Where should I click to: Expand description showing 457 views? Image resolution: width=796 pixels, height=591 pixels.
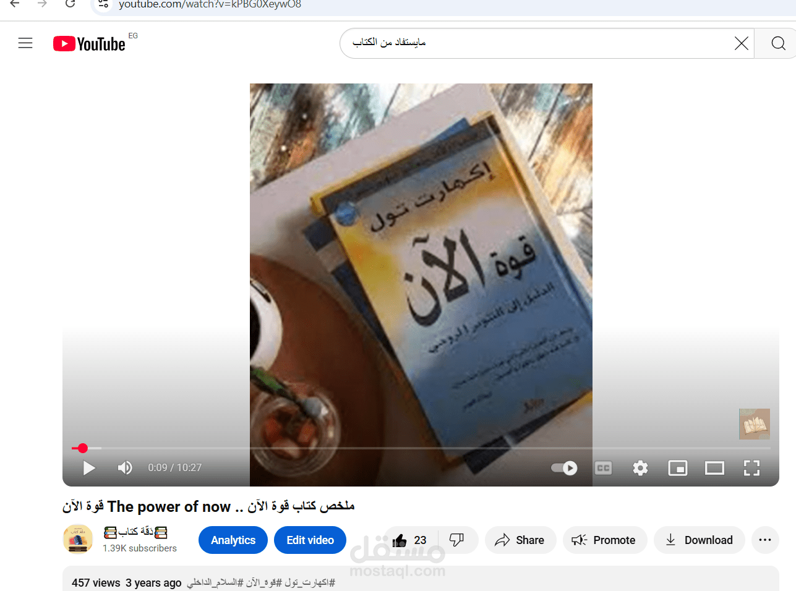click(421, 579)
